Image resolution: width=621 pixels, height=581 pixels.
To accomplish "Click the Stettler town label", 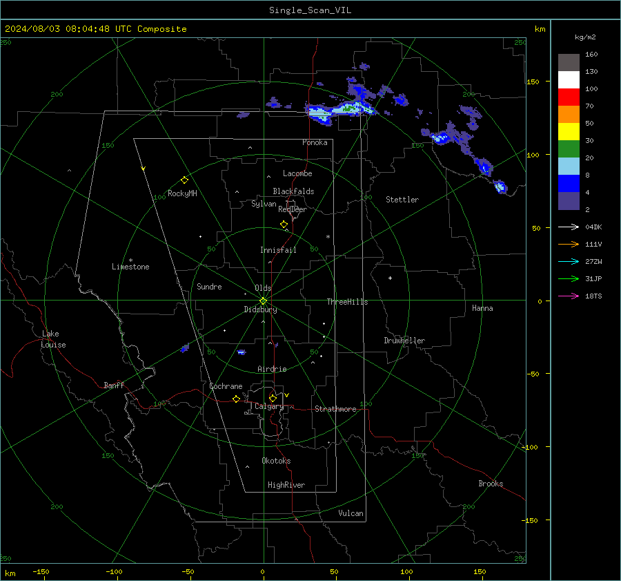I will [402, 200].
